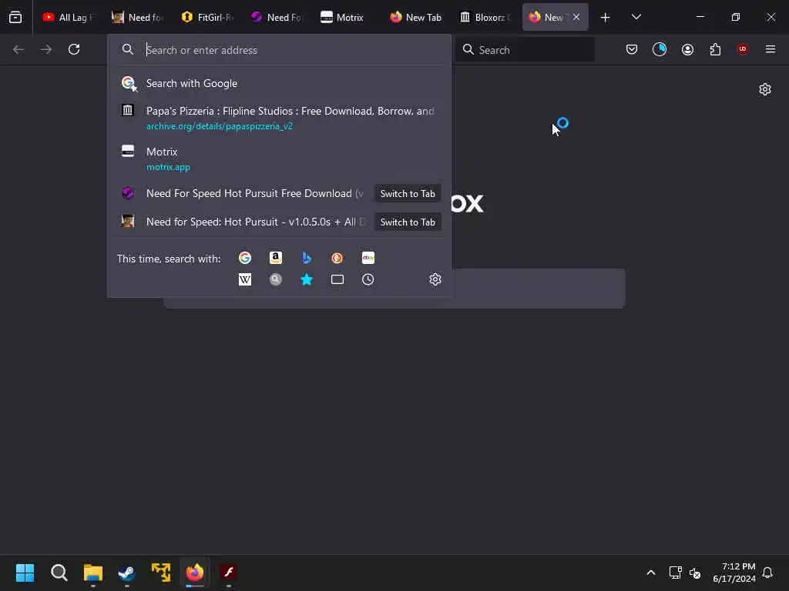Open Adobe Flash Player taskbar icon
This screenshot has height=591, width=789.
229,573
